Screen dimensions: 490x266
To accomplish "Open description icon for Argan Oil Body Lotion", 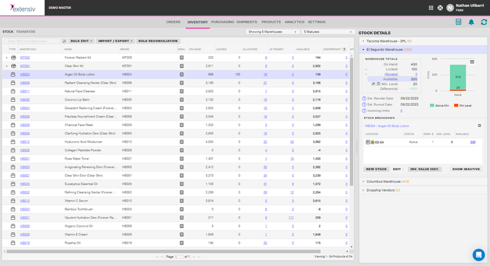I will 182,75.
